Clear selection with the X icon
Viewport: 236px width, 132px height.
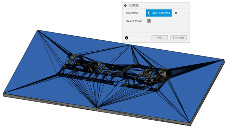(x=176, y=13)
